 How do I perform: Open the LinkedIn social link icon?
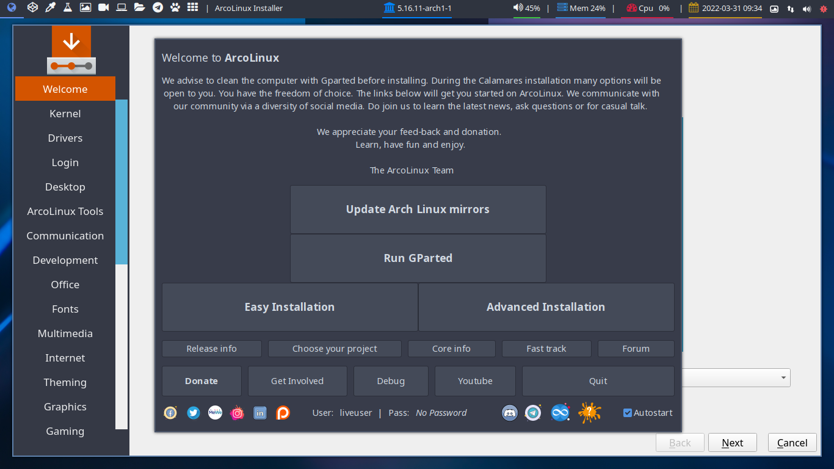pos(260,413)
